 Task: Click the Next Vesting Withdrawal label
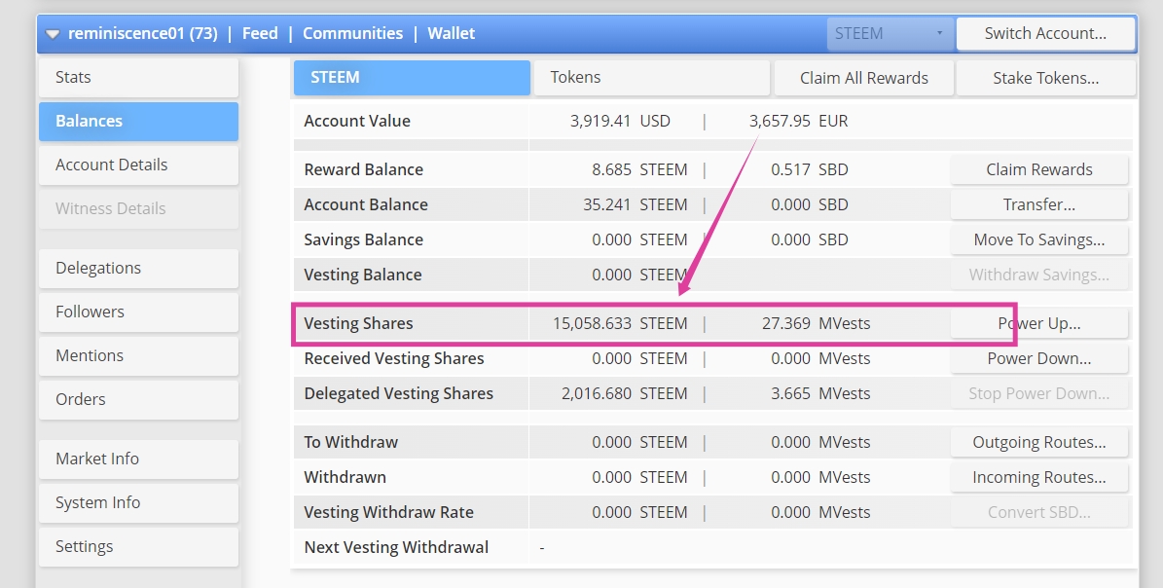tap(396, 547)
